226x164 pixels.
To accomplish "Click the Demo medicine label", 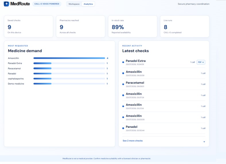I will (x=16, y=84).
